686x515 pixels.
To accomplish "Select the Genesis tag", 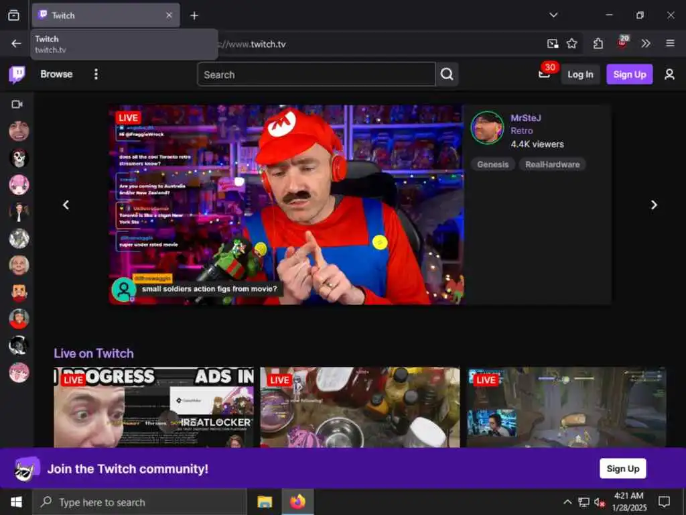I will 492,164.
